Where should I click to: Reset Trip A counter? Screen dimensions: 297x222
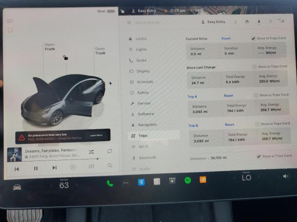[x=228, y=96]
